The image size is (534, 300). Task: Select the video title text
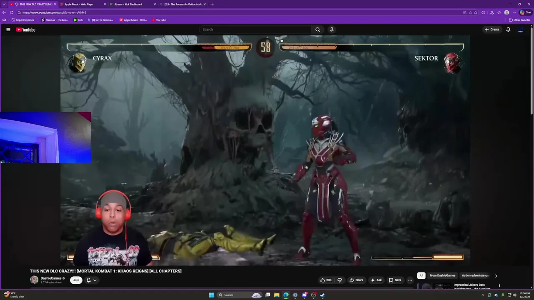click(x=106, y=271)
